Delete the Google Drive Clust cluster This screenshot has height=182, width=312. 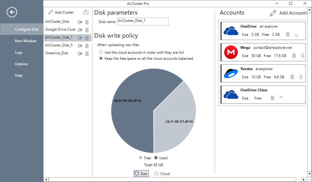coord(87,30)
